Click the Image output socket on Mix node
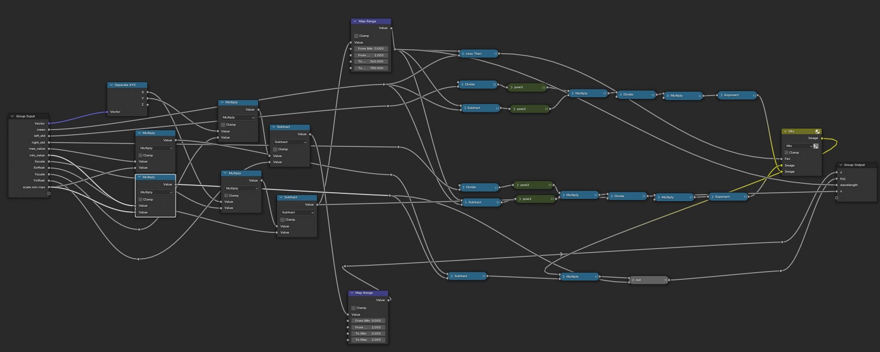This screenshot has width=880, height=352. [822, 138]
